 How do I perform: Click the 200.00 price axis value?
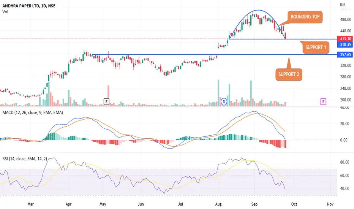[x=346, y=100]
